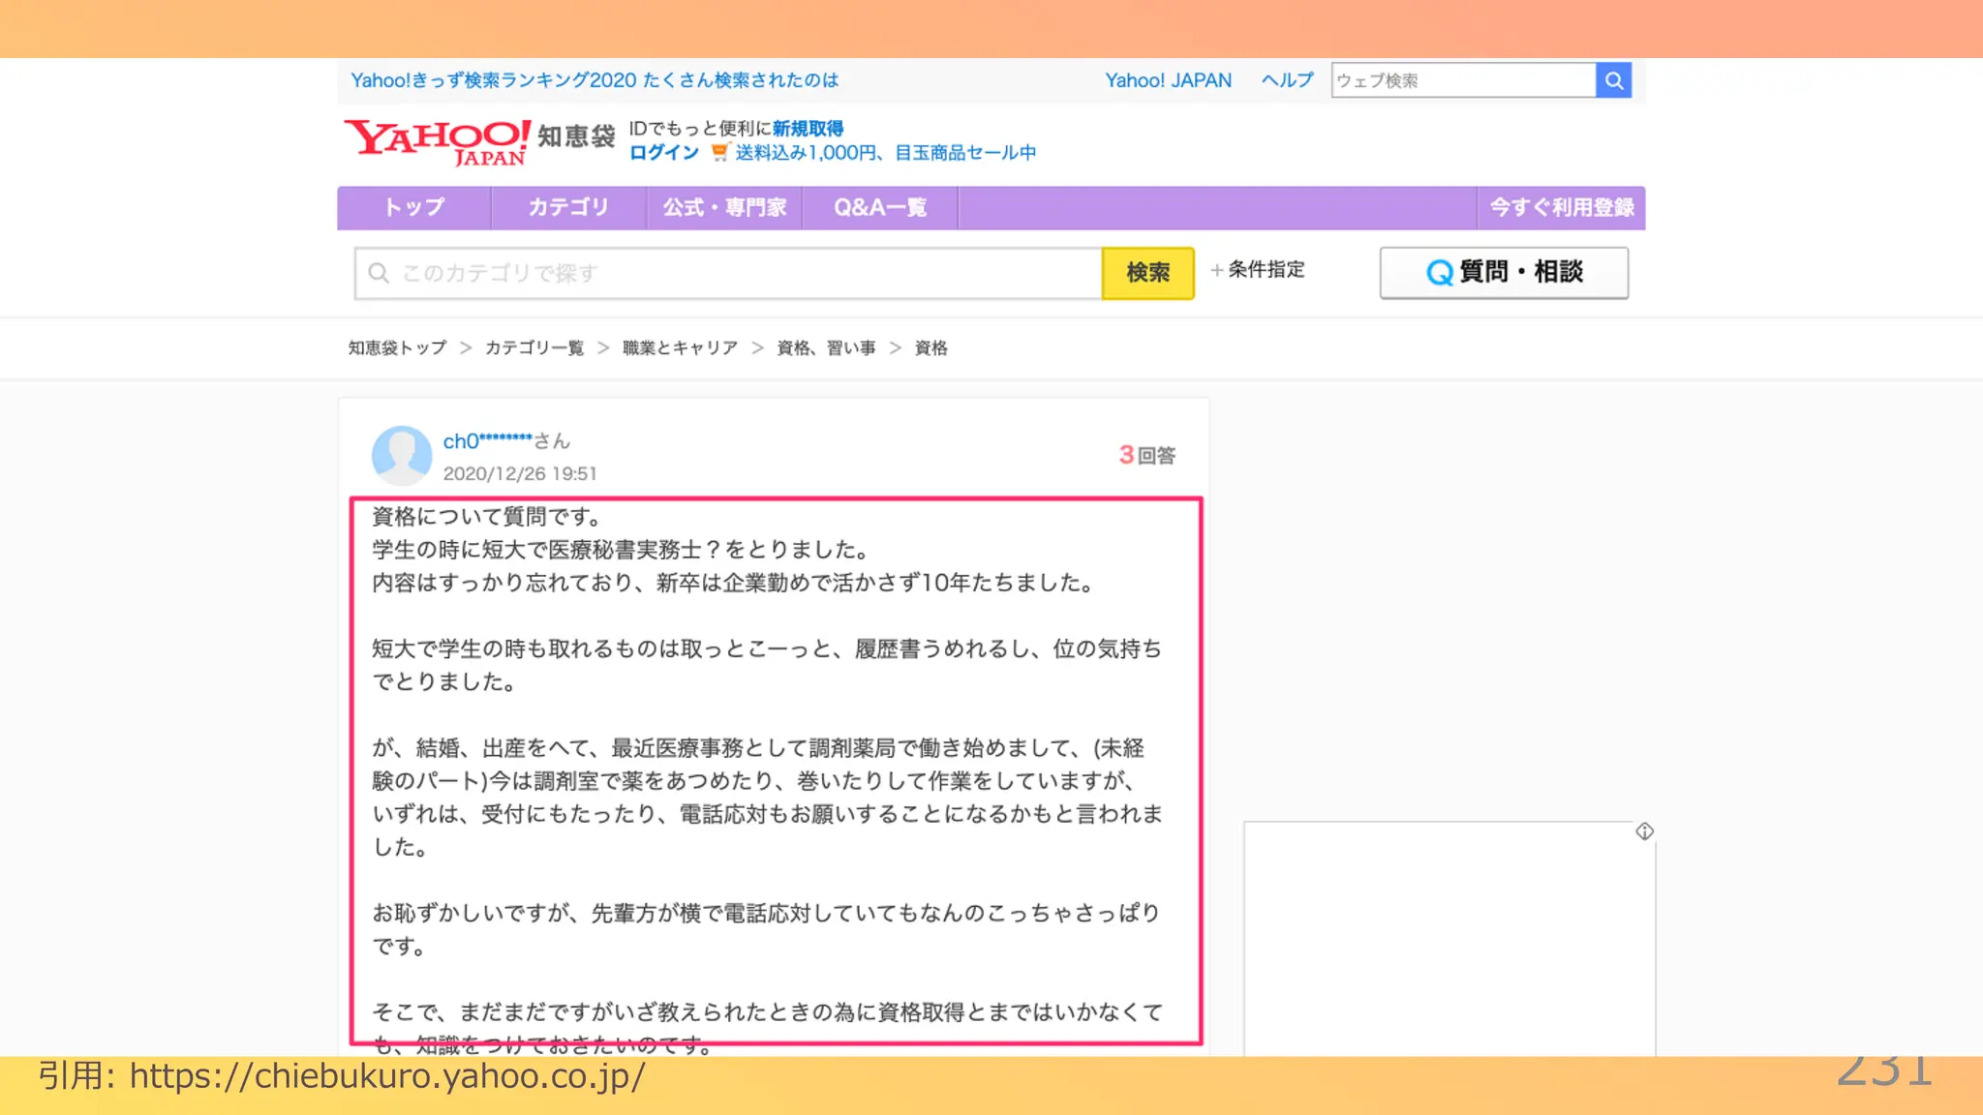
Task: Click the post date 2020/12/26 19:51
Action: (520, 473)
